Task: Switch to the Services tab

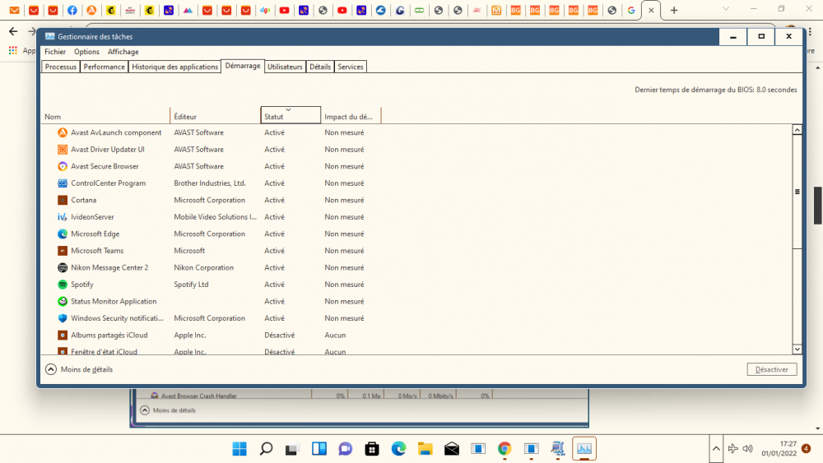Action: click(x=351, y=67)
